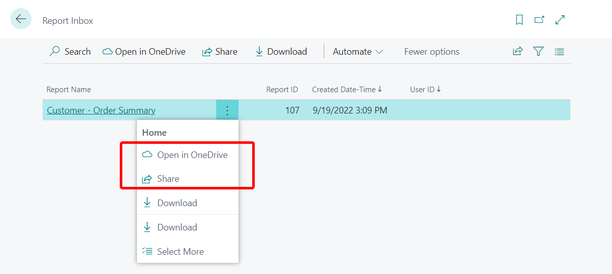Screen dimensions: 612x274
Task: Click the Home heading in context menu
Action: click(x=154, y=133)
